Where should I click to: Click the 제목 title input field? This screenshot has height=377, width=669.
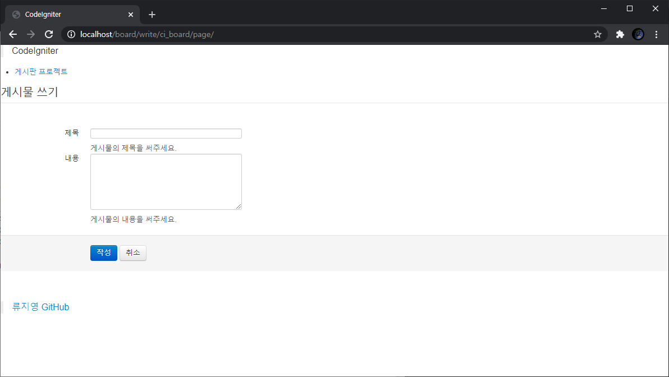pos(166,133)
